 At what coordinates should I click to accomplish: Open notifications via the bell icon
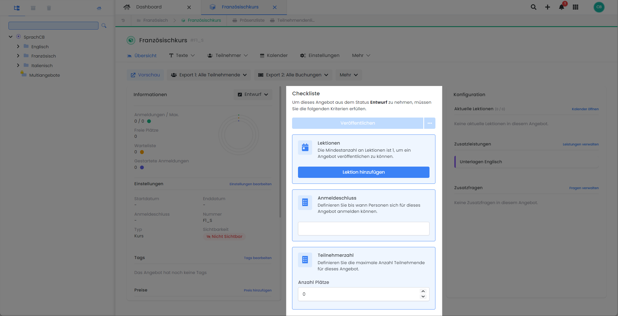[561, 8]
